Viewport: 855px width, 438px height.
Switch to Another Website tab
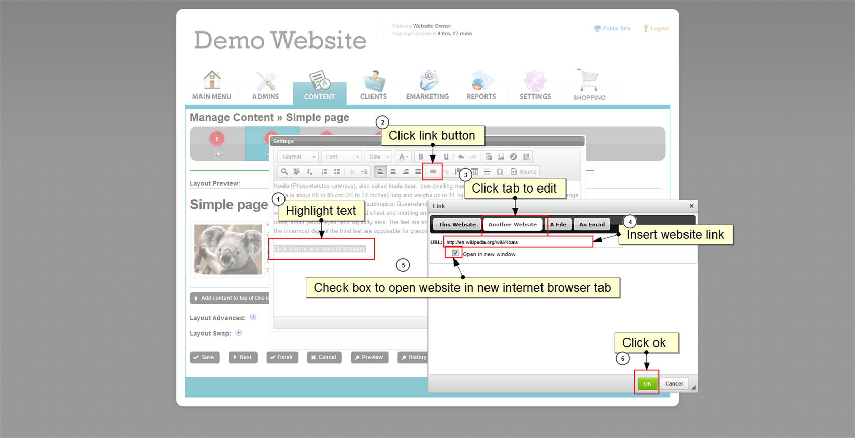click(512, 224)
